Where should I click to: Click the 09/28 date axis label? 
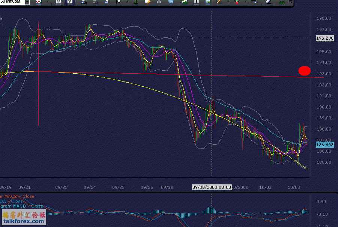[167, 187]
